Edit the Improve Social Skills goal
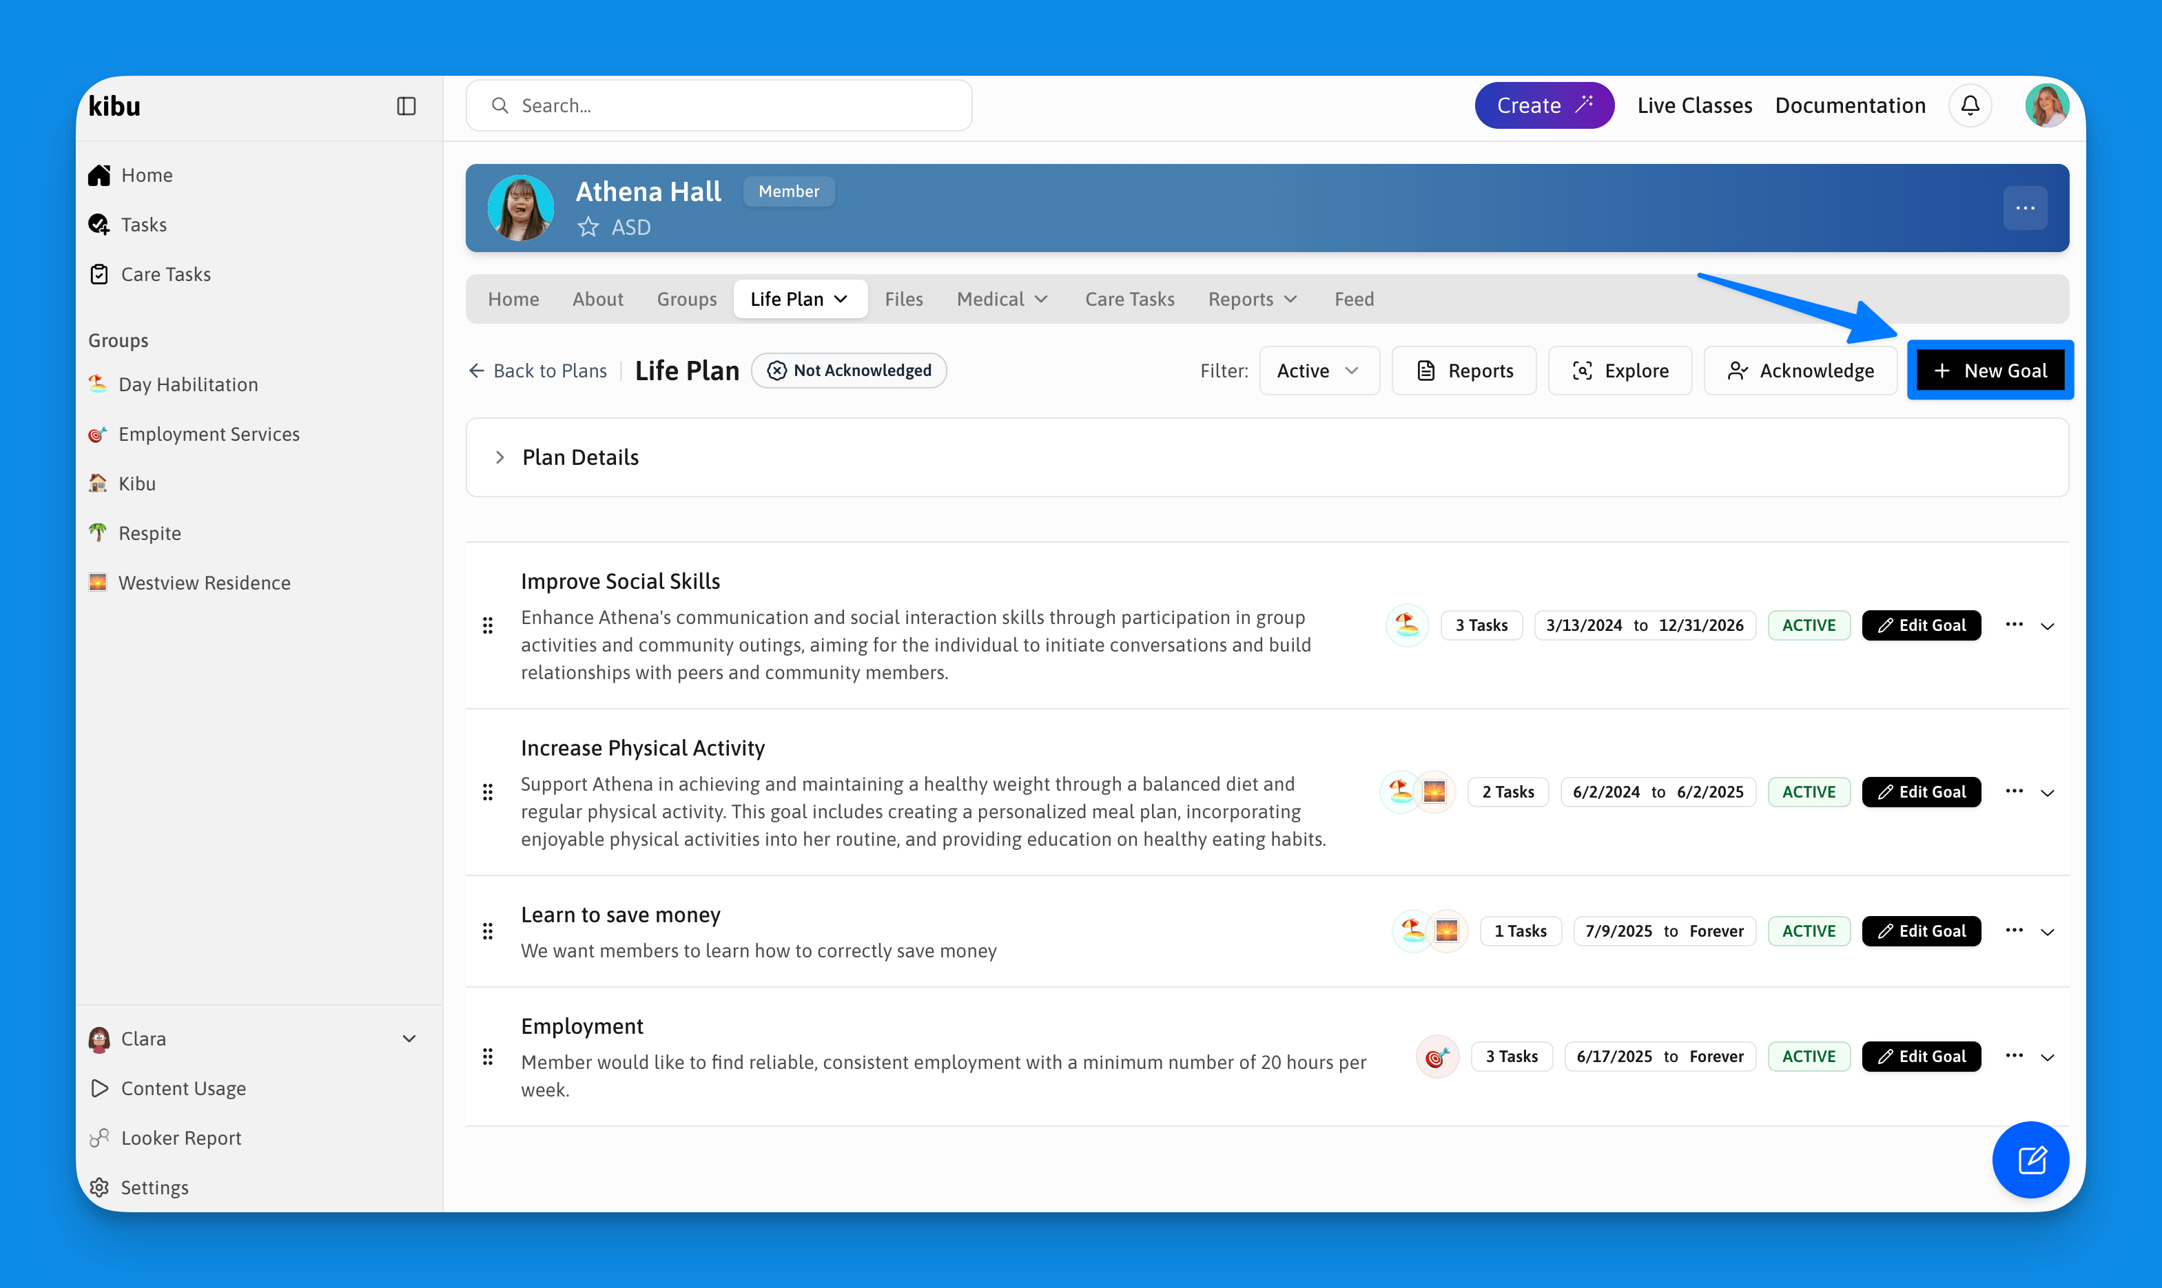Screen dimensions: 2162x1288 click(1921, 625)
